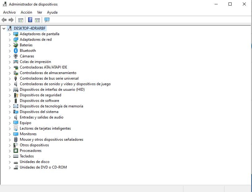The width and height of the screenshot is (252, 192).
Task: Select the Baterías label
Action: (x=26, y=45)
